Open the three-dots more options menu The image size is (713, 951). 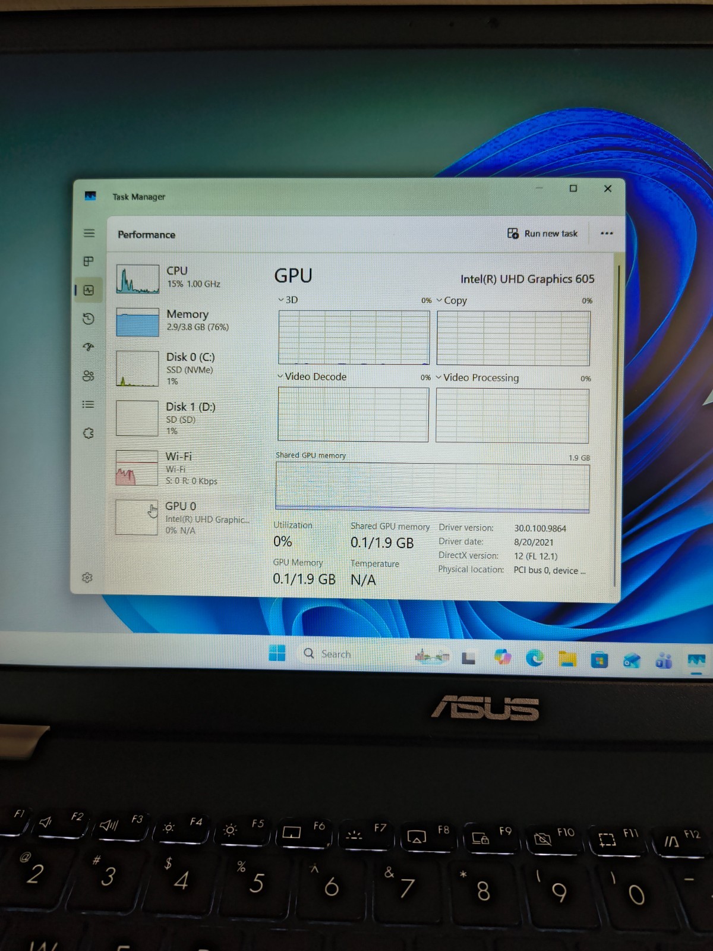point(607,234)
